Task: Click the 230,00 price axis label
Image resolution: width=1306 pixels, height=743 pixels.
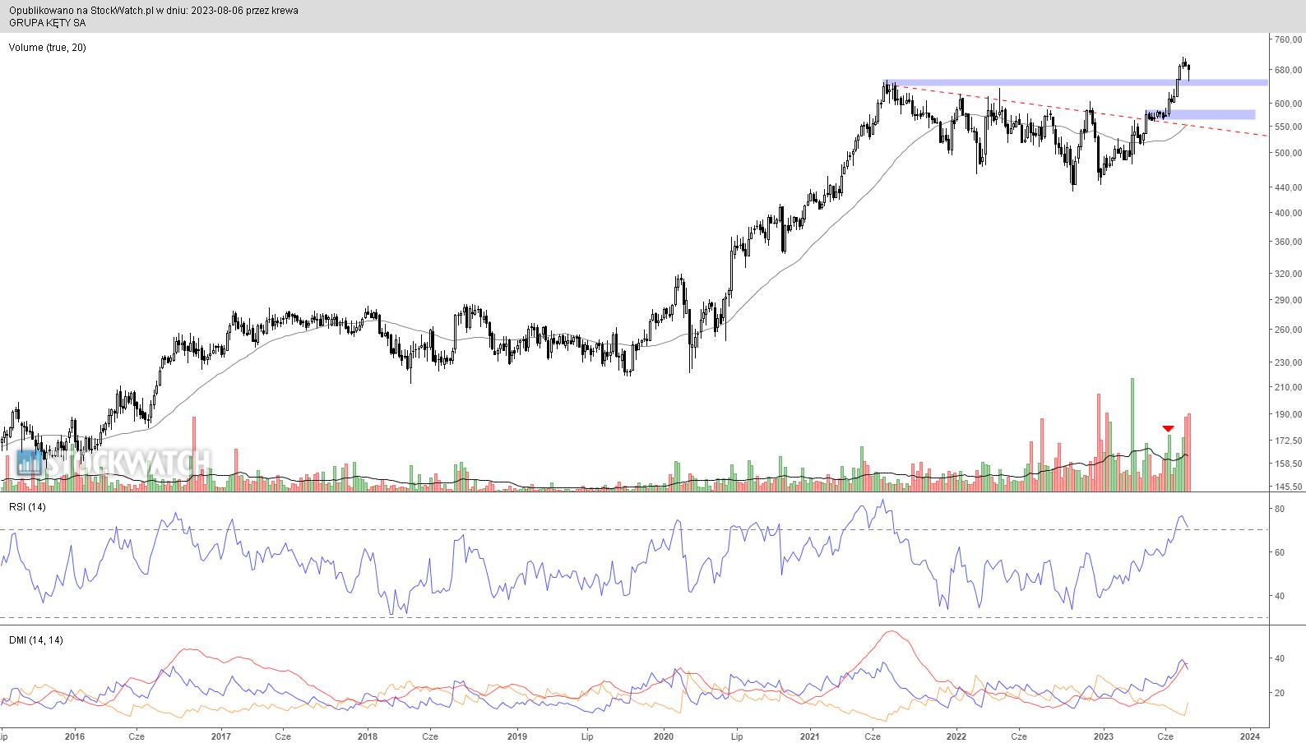Action: [x=1289, y=362]
